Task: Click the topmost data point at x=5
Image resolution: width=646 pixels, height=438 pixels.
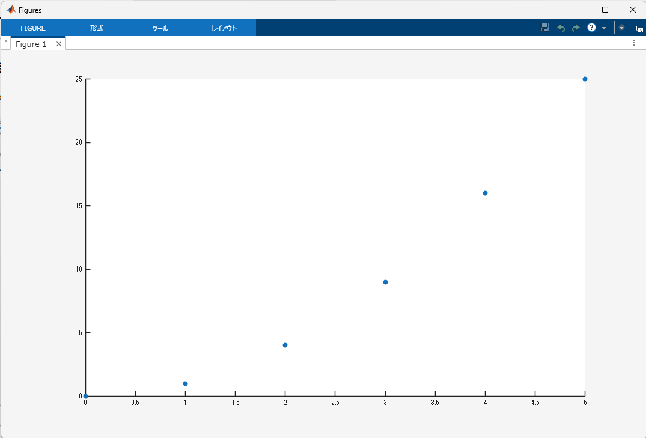Action: click(x=585, y=79)
